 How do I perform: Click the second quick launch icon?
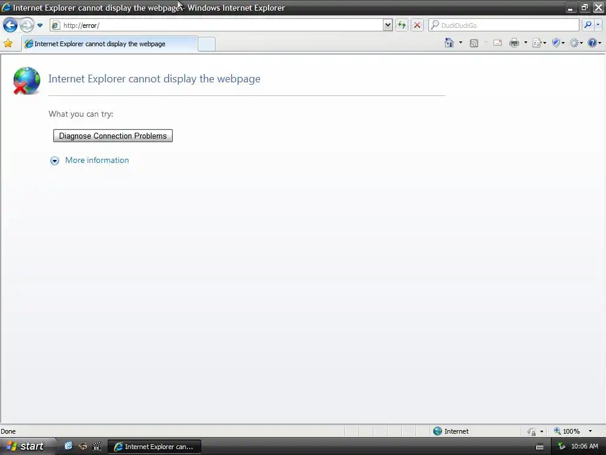point(83,447)
